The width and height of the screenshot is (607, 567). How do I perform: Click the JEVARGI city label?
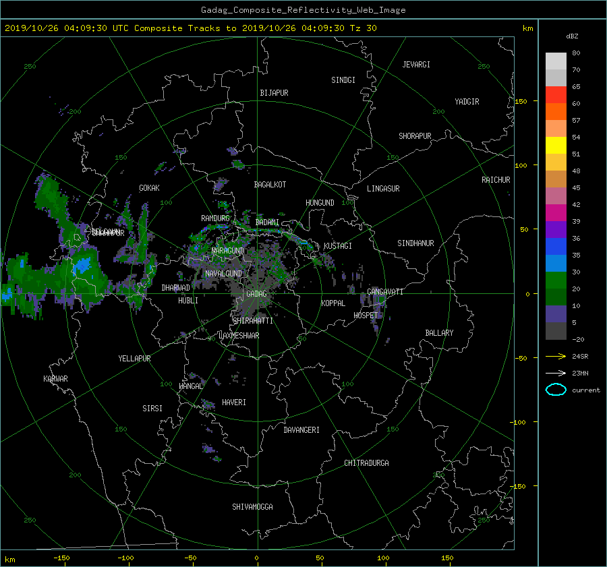point(416,65)
